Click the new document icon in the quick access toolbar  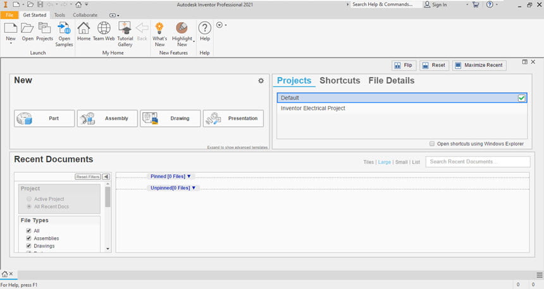click(x=16, y=4)
